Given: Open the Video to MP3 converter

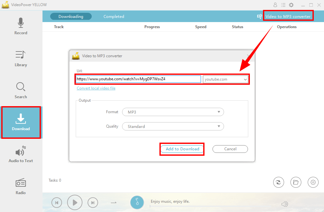Looking at the screenshot, I should coord(288,16).
